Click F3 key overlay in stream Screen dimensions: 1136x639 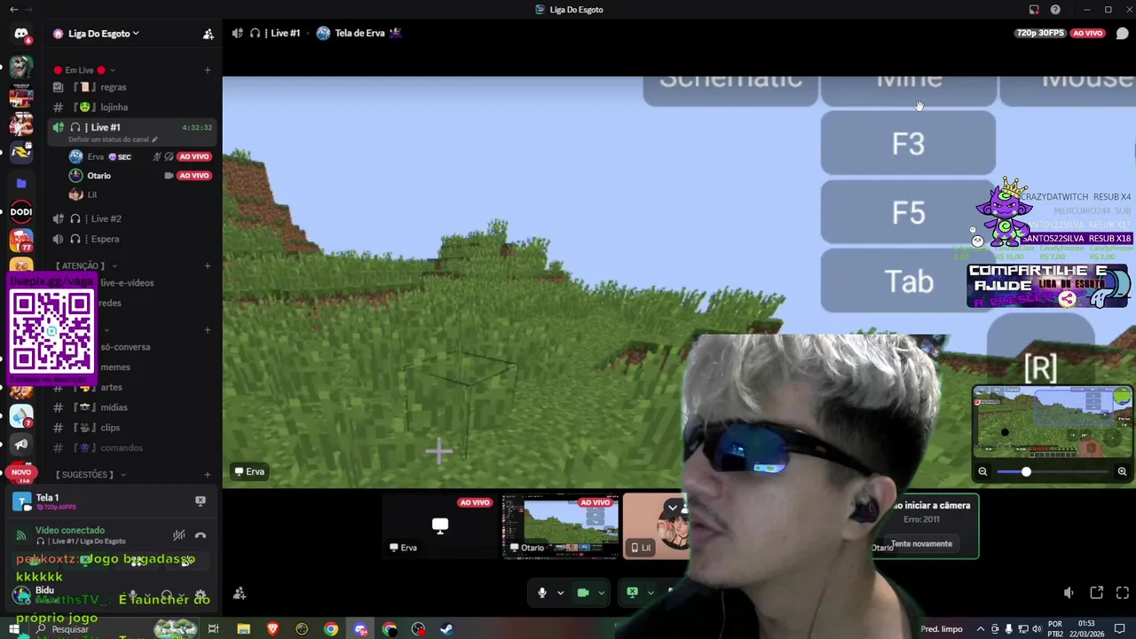[x=908, y=144]
